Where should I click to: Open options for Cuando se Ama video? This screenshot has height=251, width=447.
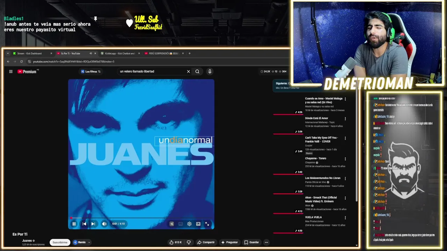click(345, 99)
